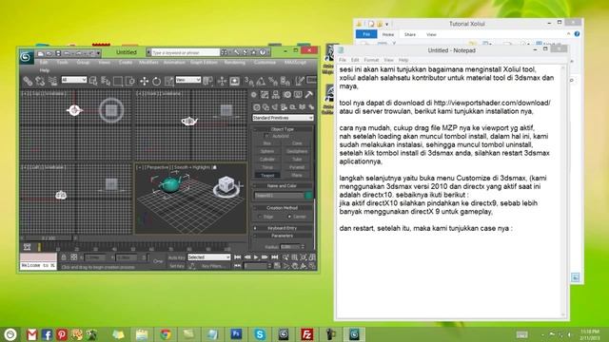Click the search keyword field in 3ds Max

187,52
